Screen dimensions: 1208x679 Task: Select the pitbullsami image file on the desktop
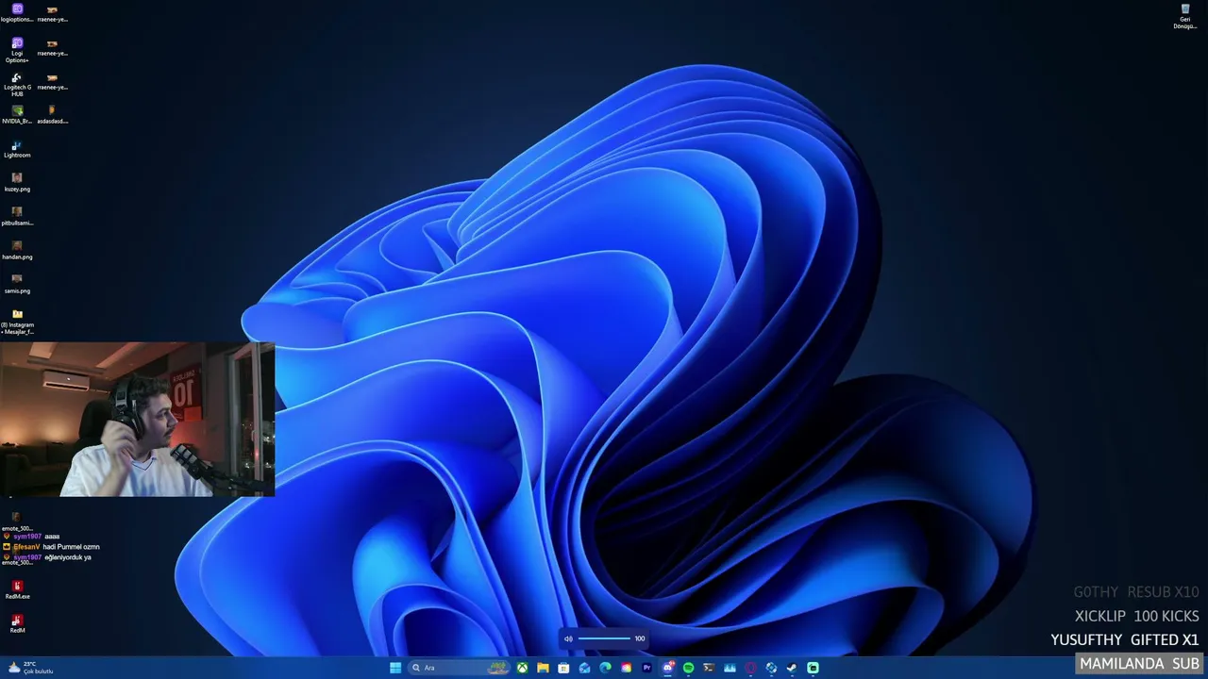point(17,216)
